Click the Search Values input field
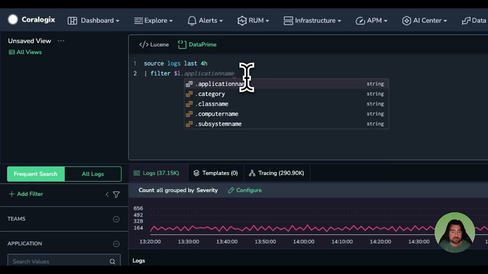 point(64,261)
